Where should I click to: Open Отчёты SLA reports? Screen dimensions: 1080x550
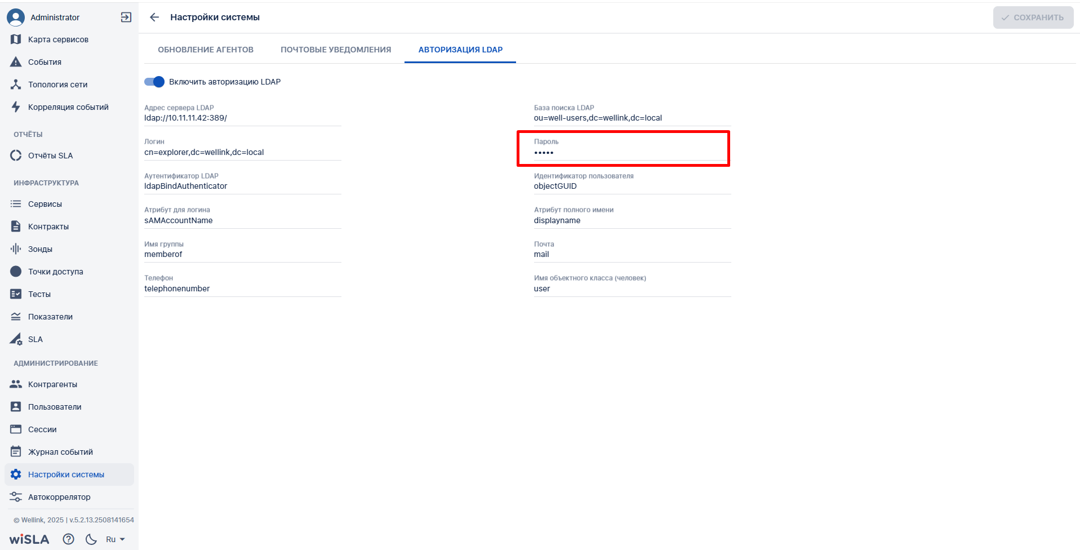click(x=50, y=156)
